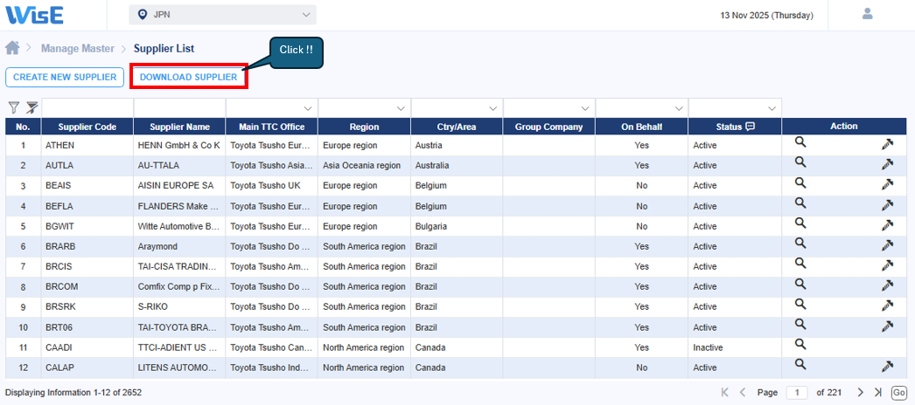Clear filters using crossed funnel icon
Screen dimensions: 915x405
(x=31, y=107)
